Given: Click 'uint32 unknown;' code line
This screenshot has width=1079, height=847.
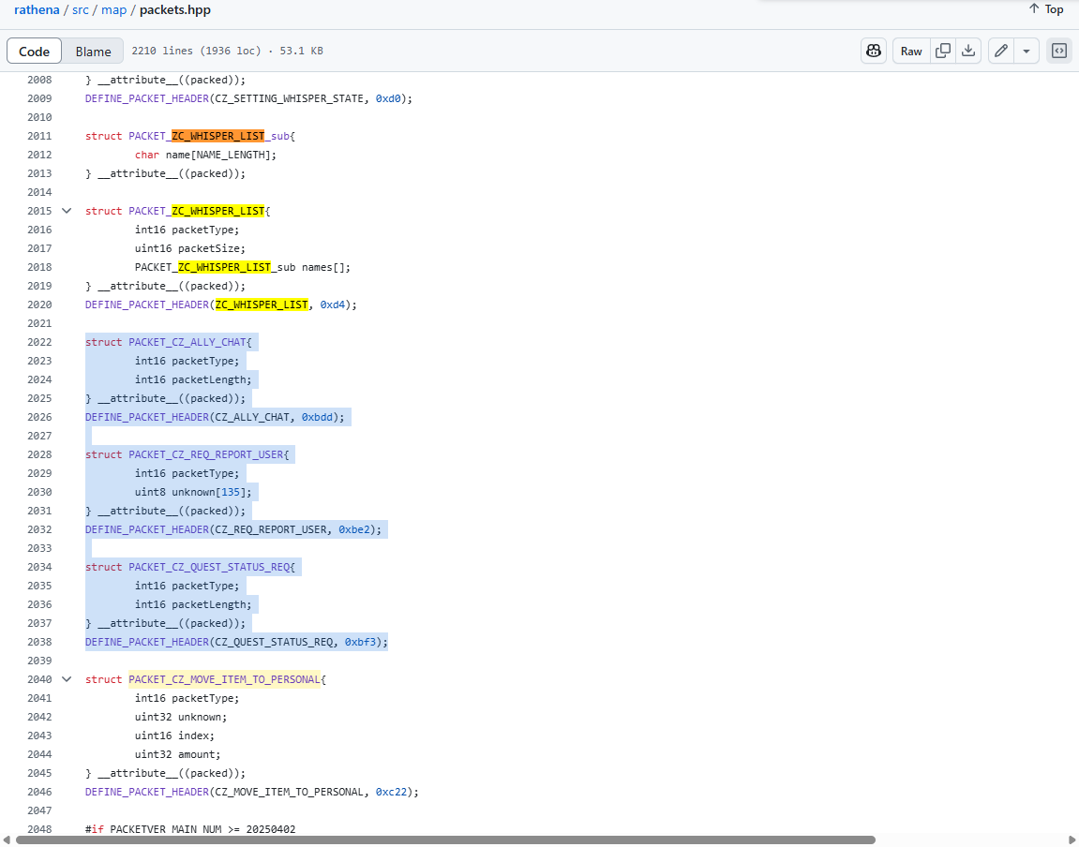Looking at the screenshot, I should click(181, 717).
